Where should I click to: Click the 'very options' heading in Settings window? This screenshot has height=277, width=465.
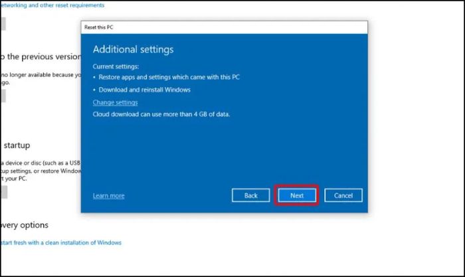pos(25,225)
